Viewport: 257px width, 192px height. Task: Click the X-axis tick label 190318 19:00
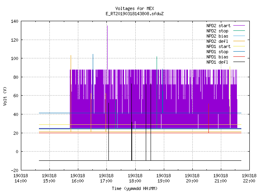pos(163,178)
